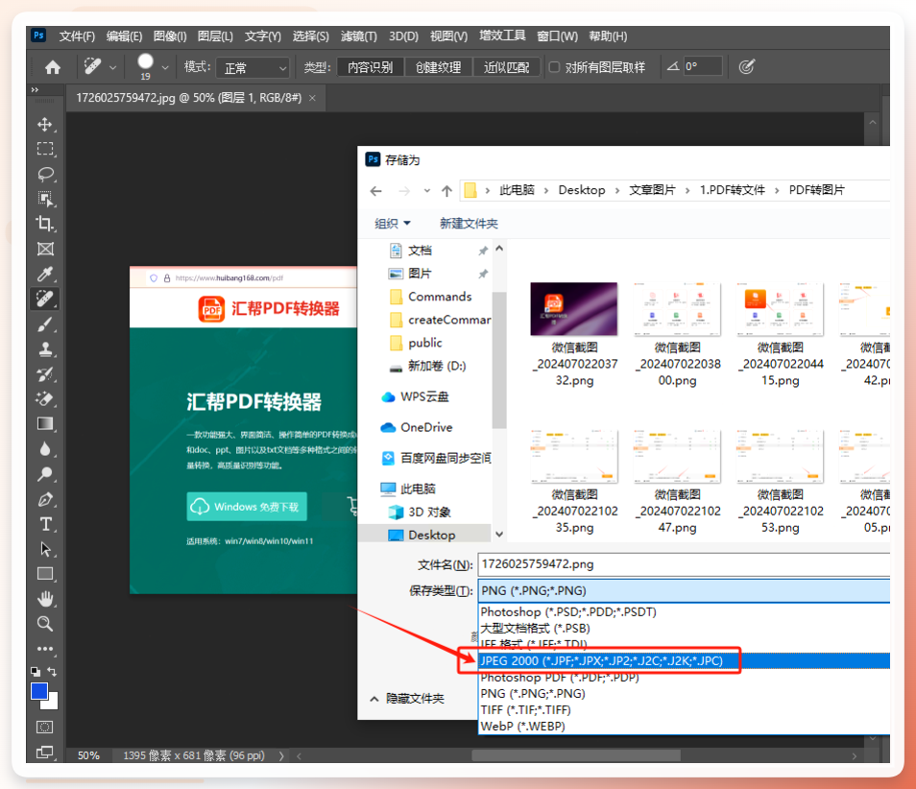The image size is (916, 789).
Task: Select the Brush tool
Action: [45, 324]
